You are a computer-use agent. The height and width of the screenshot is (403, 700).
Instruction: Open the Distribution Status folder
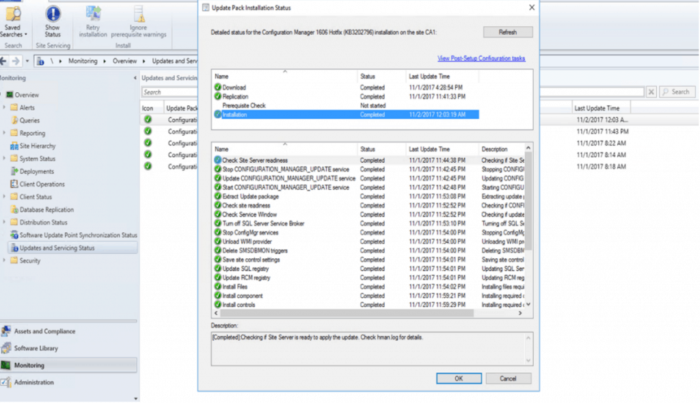[x=39, y=222]
